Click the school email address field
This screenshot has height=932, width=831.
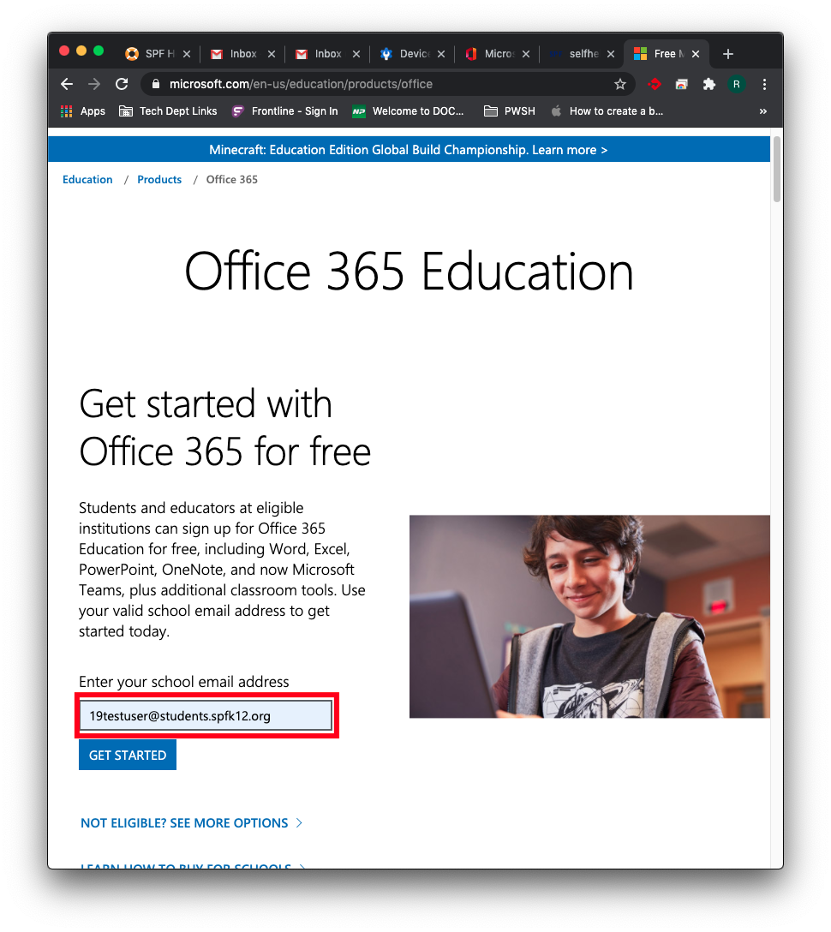(x=206, y=716)
